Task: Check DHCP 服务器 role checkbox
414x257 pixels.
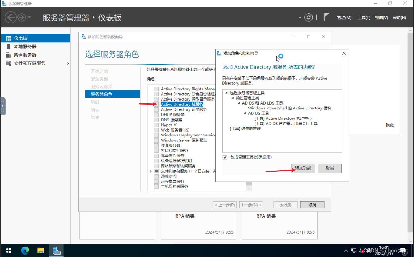Action: [157, 115]
